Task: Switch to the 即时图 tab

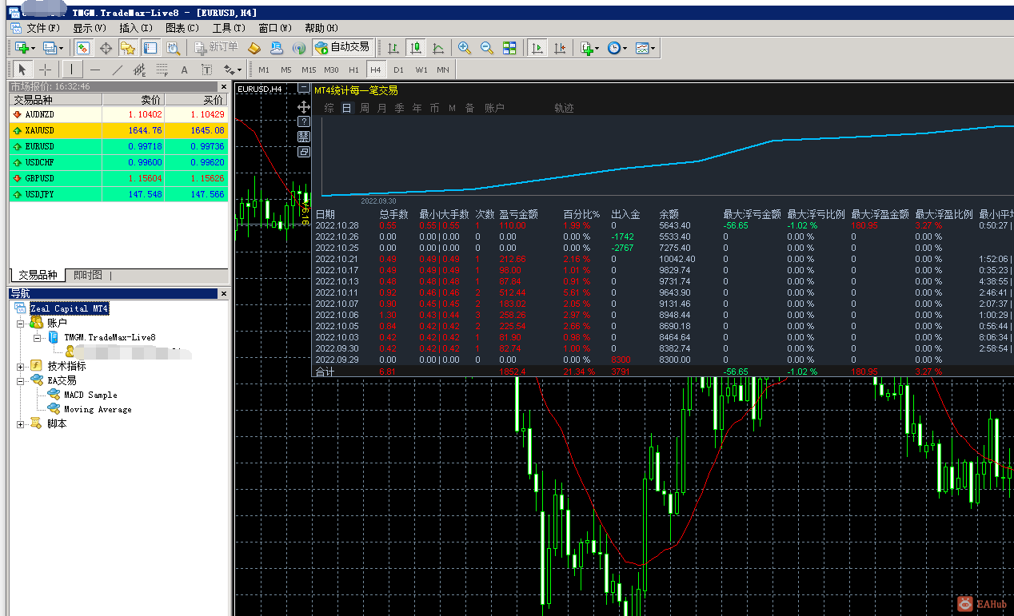Action: pos(87,275)
